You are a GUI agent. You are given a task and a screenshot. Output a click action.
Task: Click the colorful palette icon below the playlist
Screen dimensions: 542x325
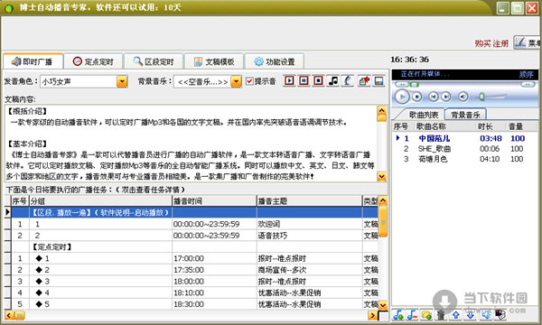[500, 315]
